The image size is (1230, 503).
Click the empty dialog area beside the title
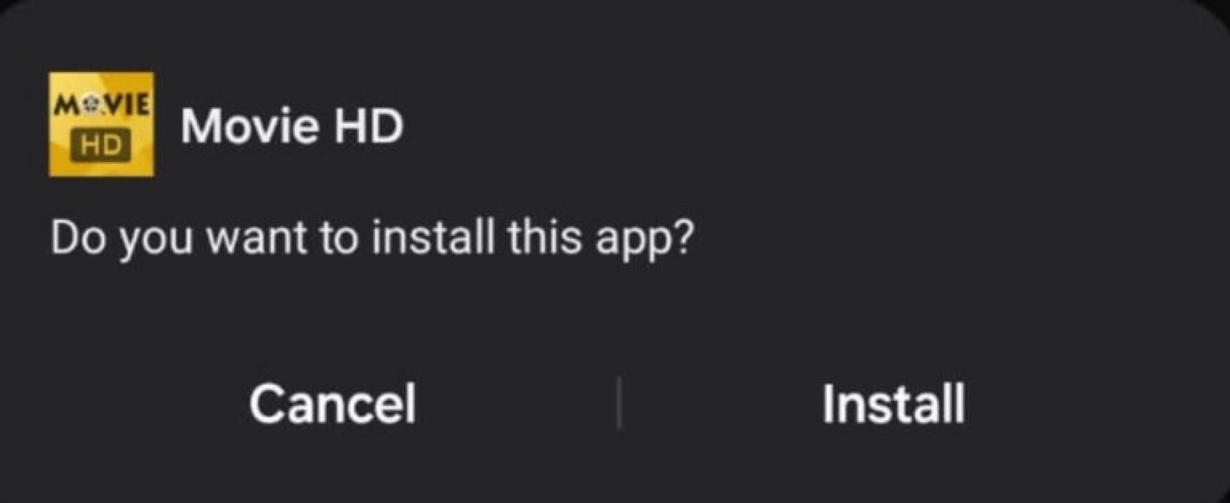[x=803, y=126]
